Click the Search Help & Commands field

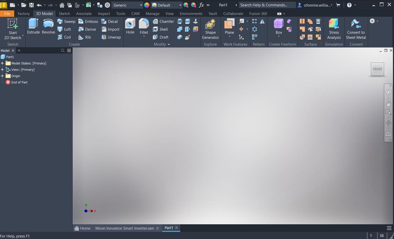tap(267, 5)
